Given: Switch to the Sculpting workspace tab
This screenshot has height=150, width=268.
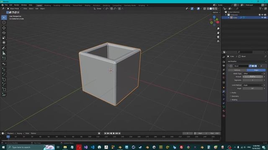Looking at the screenshot, I should tap(57, 5).
